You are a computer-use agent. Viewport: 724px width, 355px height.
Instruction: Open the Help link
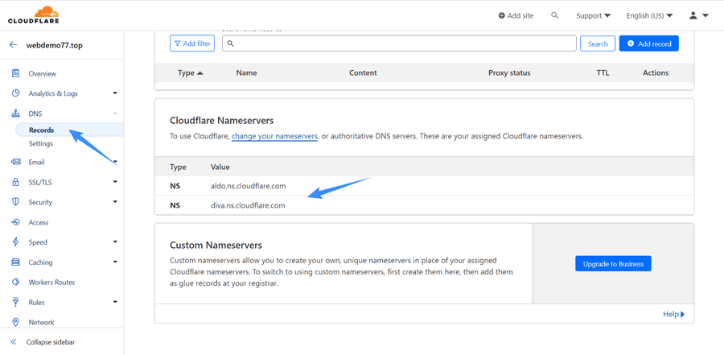tap(673, 314)
